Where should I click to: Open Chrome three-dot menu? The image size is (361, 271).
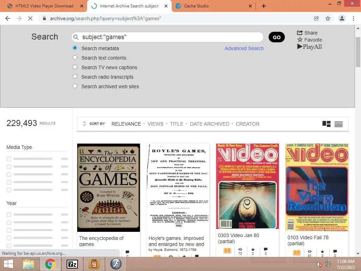click(353, 18)
